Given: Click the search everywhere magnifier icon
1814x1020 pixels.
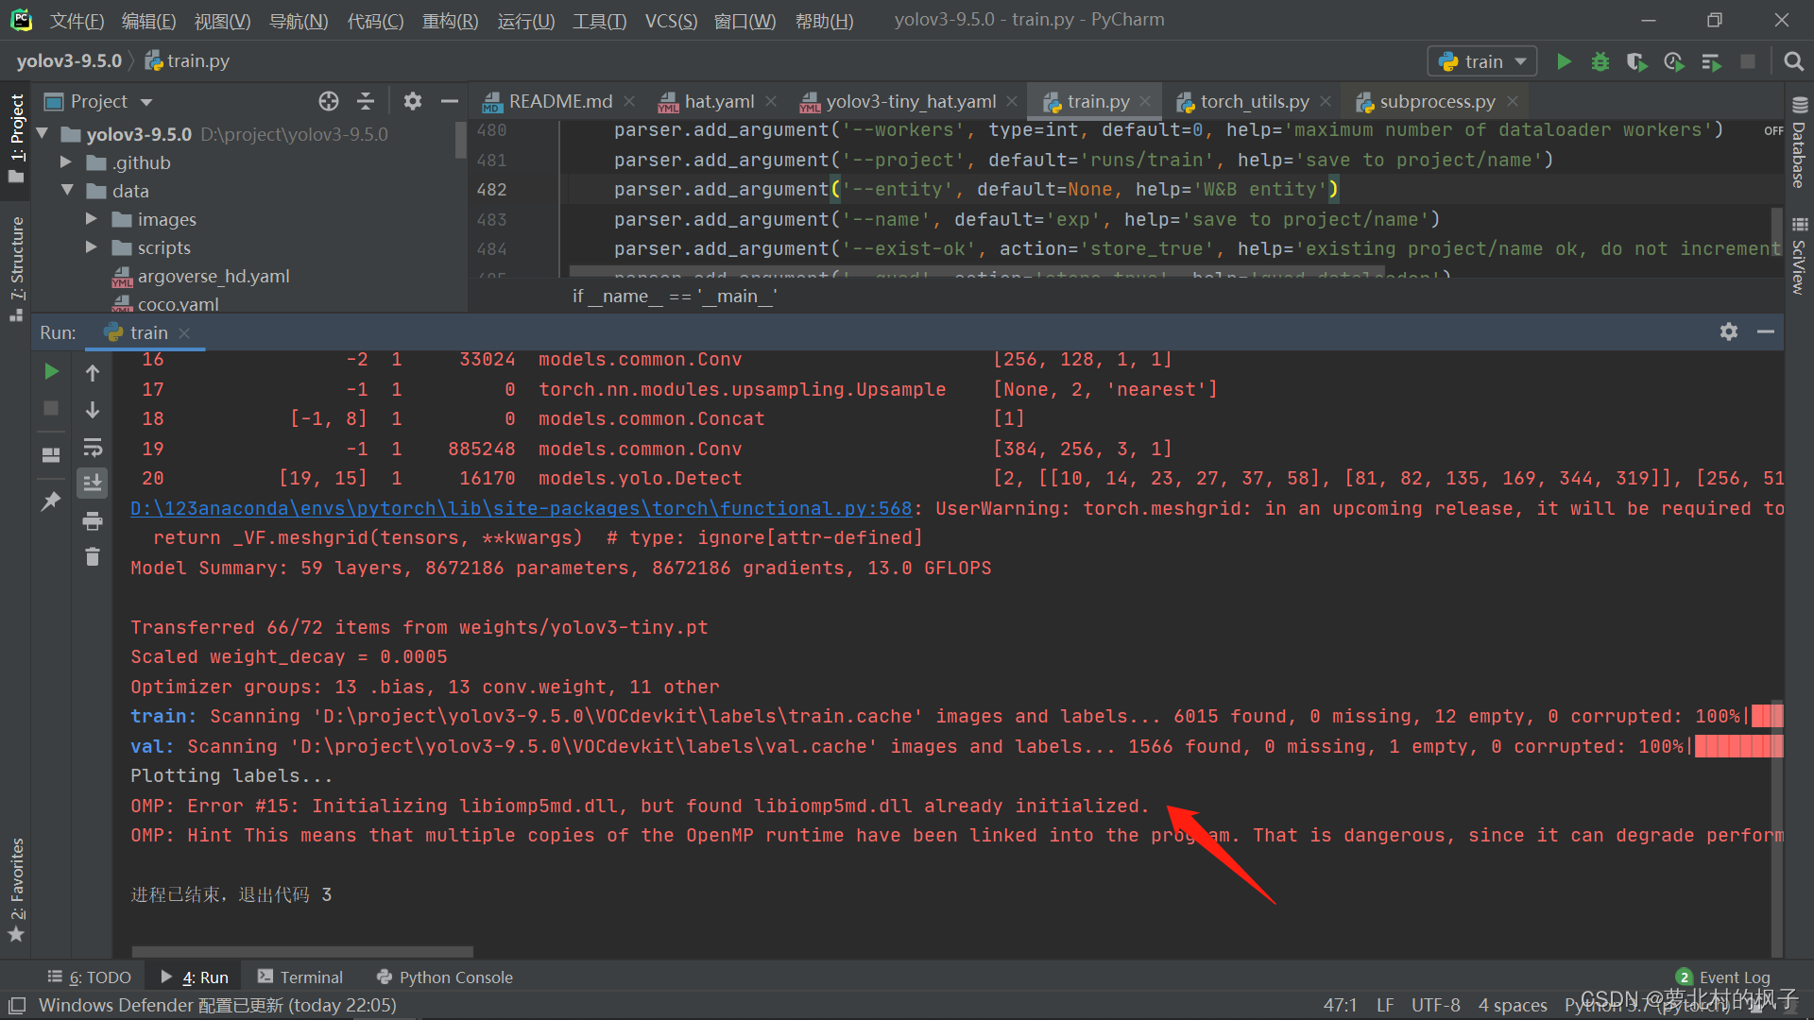Looking at the screenshot, I should pyautogui.click(x=1793, y=61).
